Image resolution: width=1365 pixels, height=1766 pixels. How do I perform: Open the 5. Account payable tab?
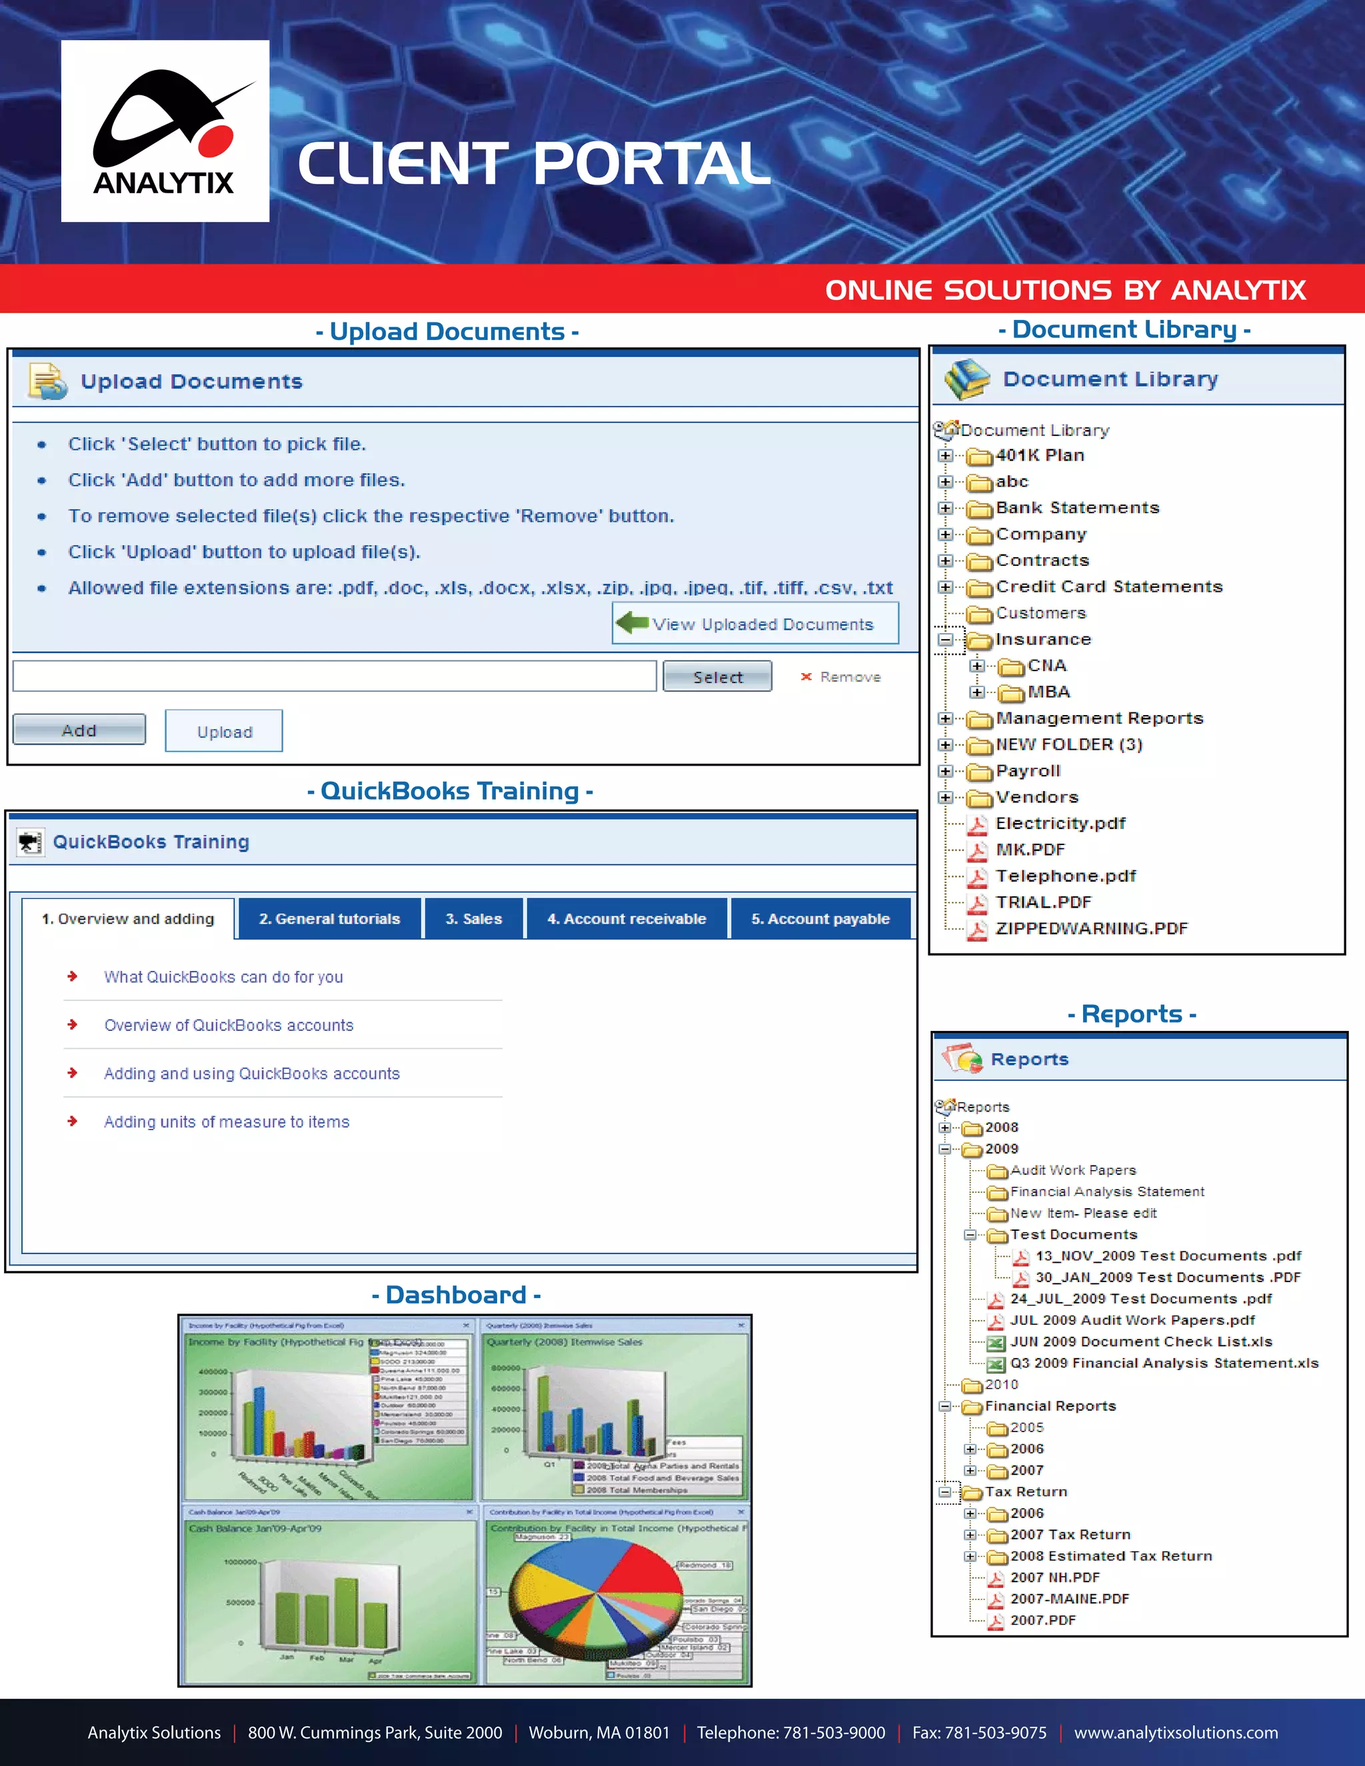[820, 918]
